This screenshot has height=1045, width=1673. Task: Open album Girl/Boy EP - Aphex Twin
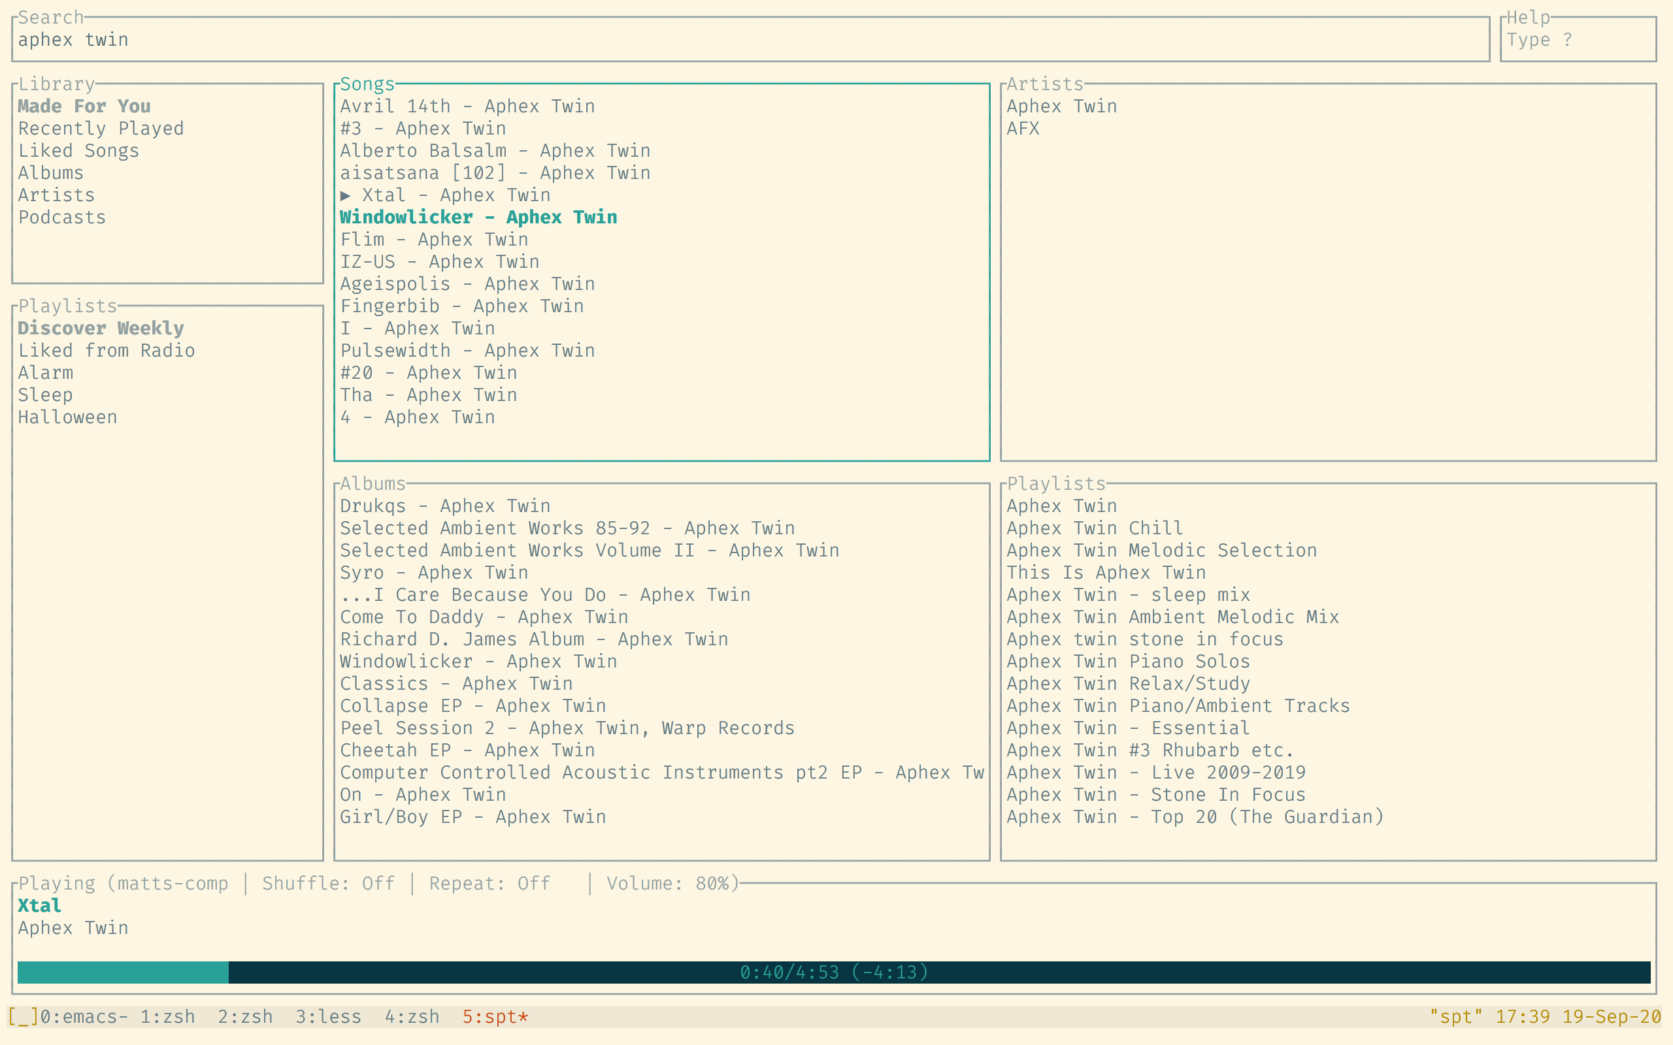tap(473, 817)
